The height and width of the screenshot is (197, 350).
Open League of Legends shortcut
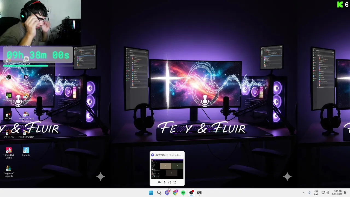(x=8, y=172)
